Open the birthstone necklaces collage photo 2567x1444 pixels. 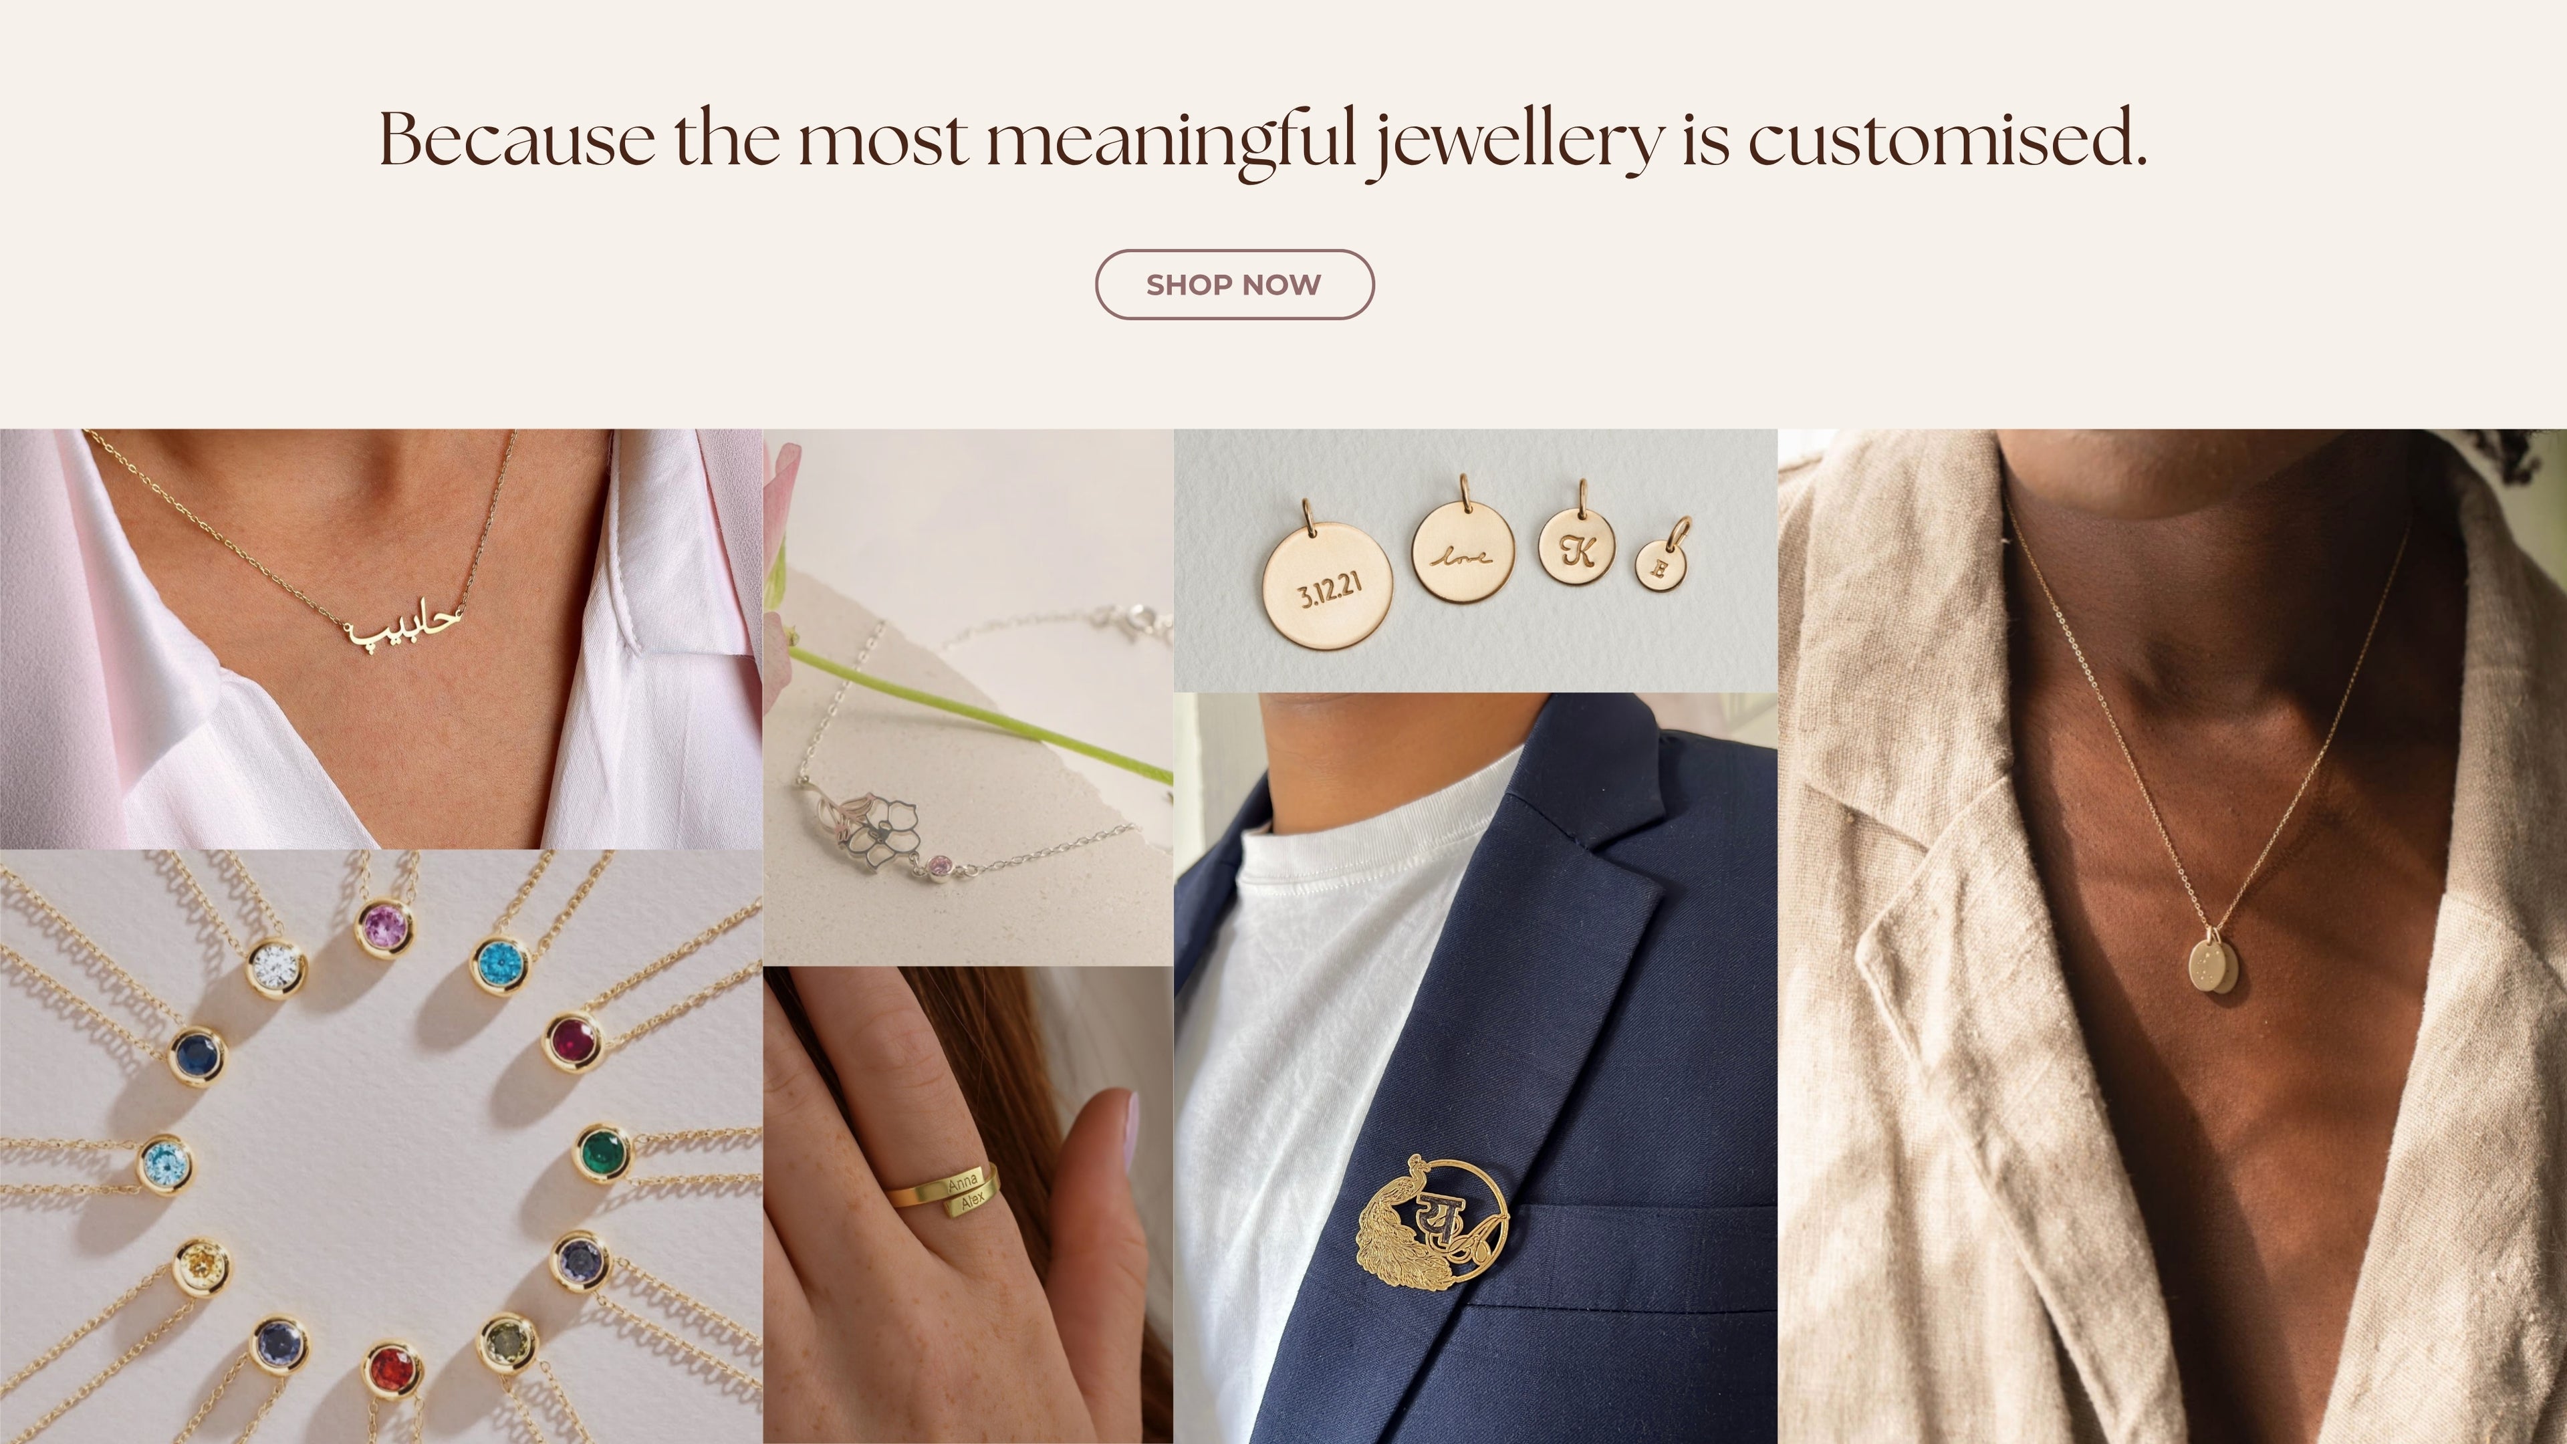click(x=380, y=1146)
